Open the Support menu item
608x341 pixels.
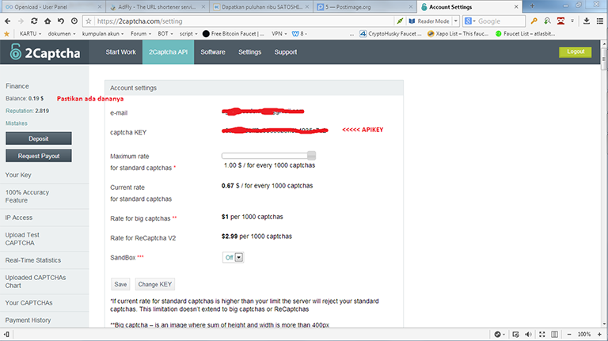(286, 52)
